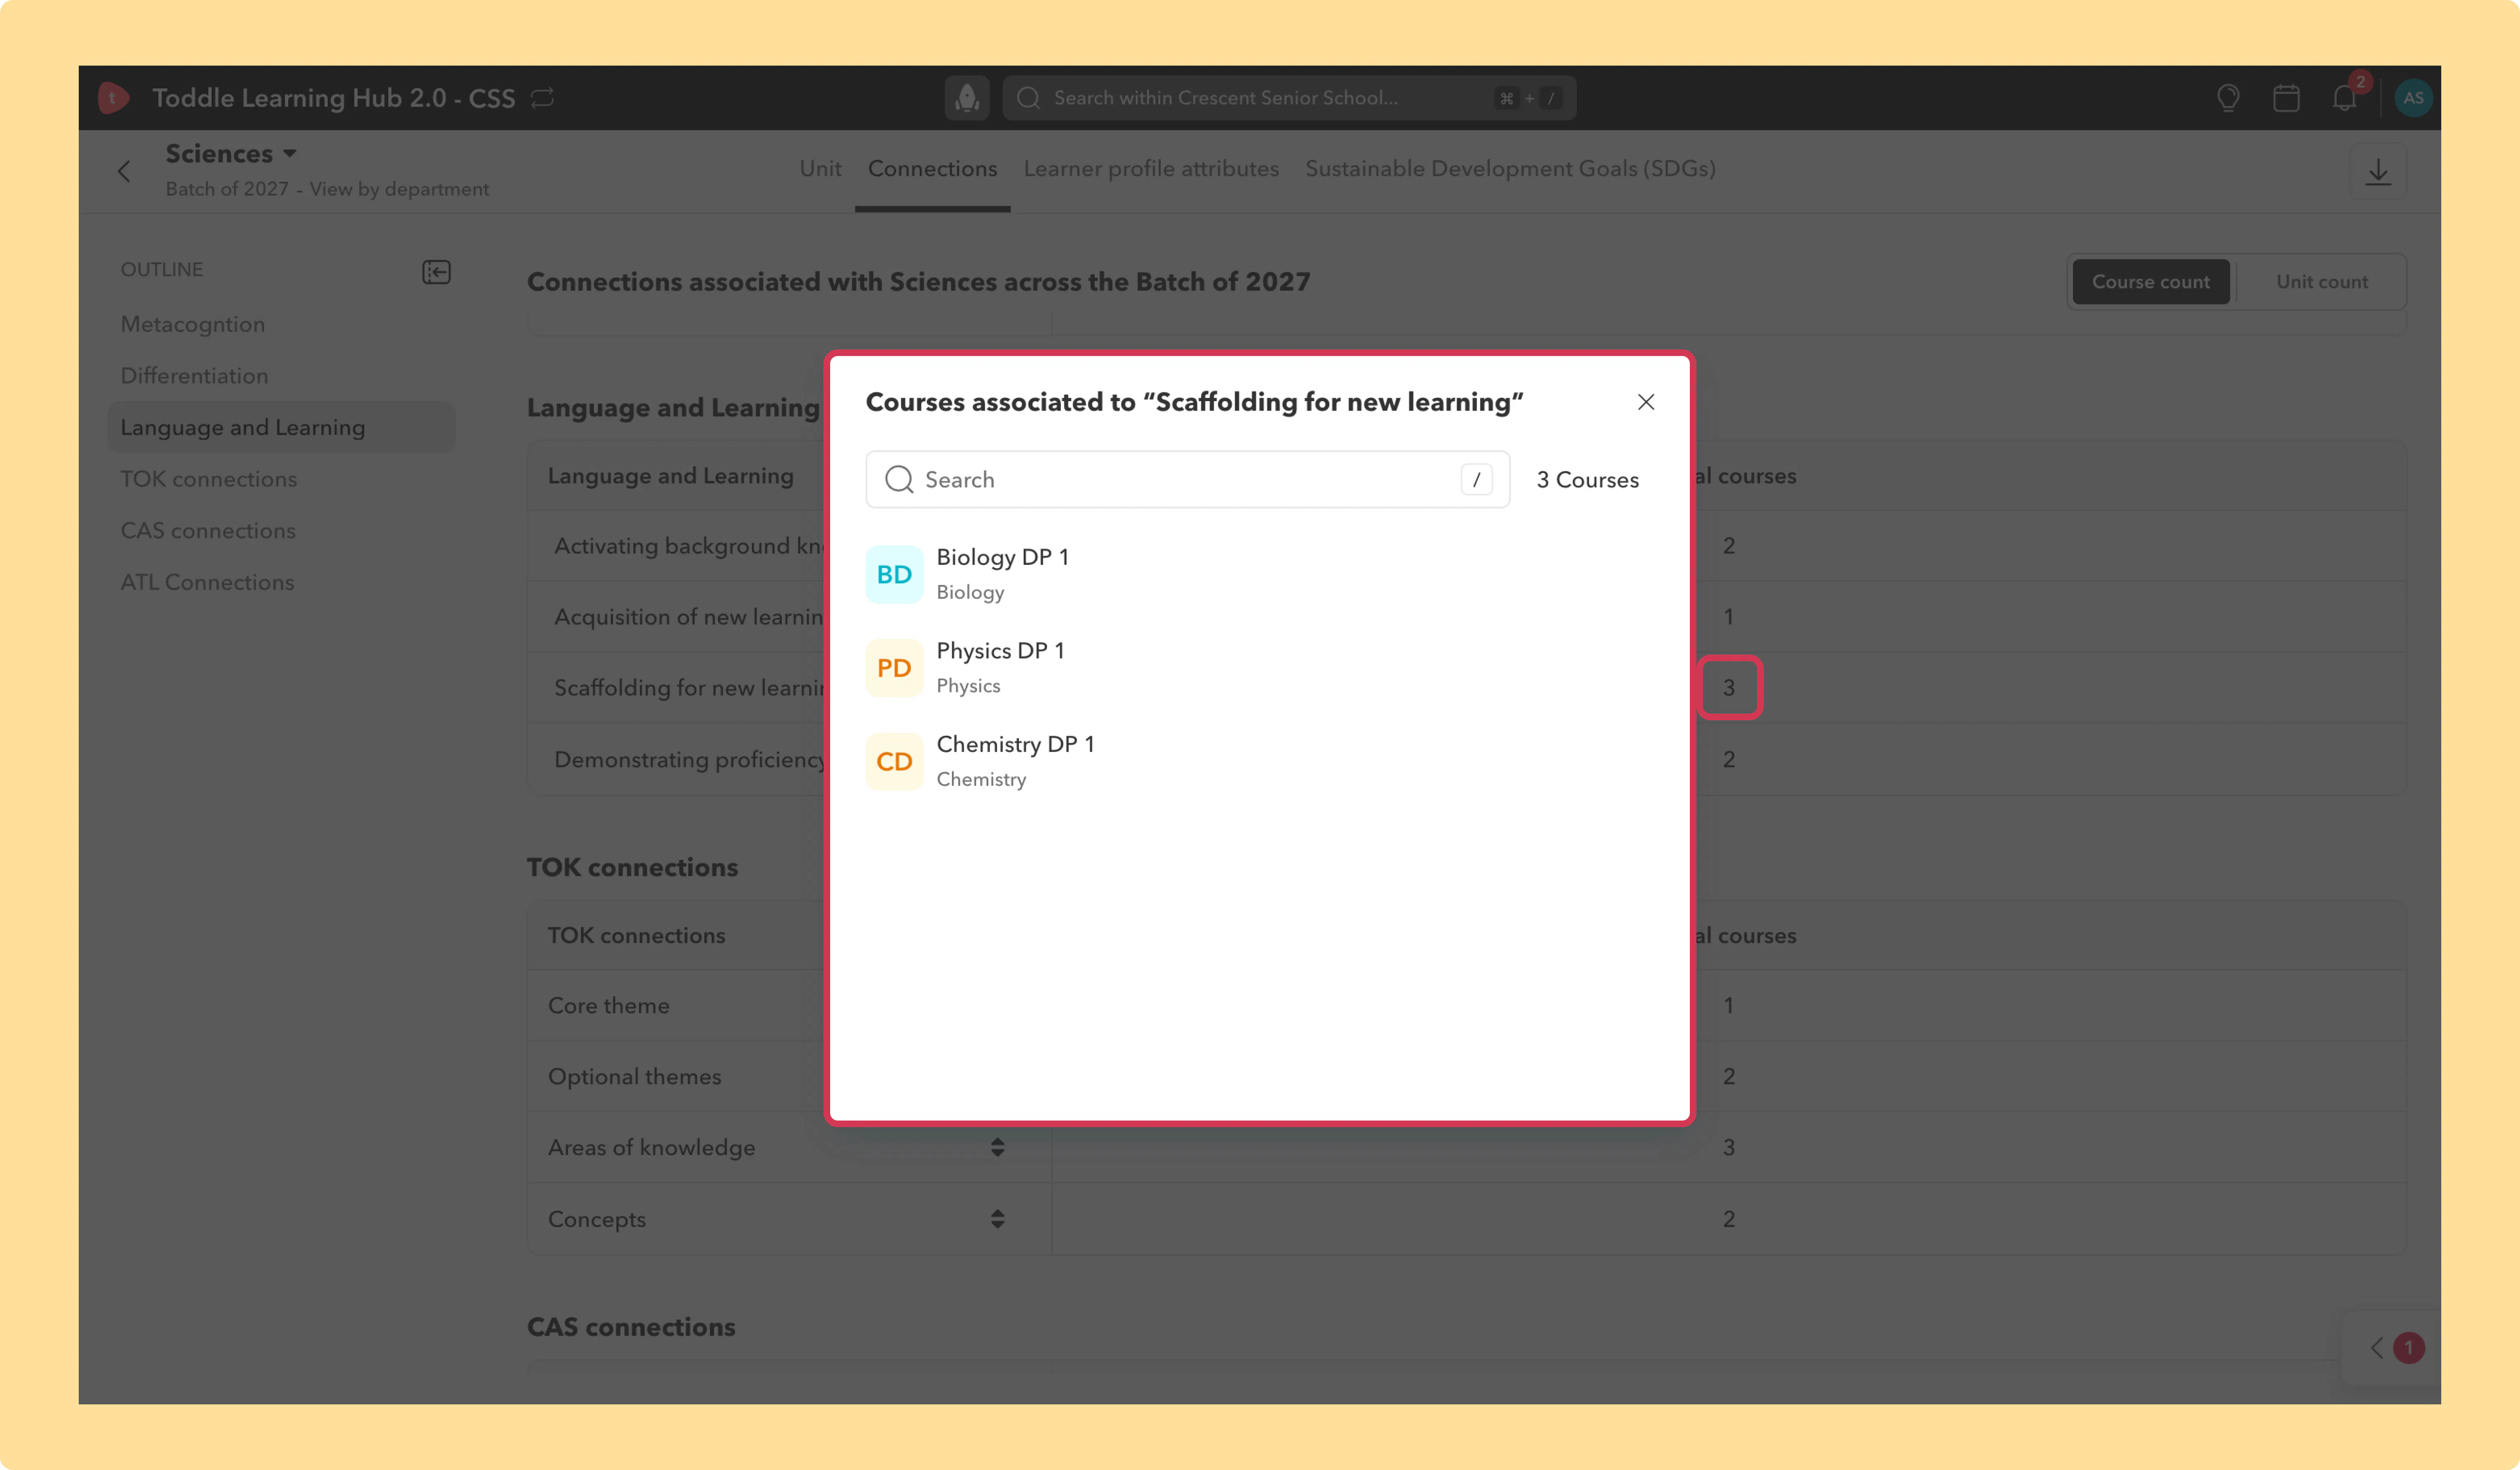Screen dimensions: 2520x1470
Task: Click the slash shortcut key in dialog search
Action: click(x=1476, y=480)
